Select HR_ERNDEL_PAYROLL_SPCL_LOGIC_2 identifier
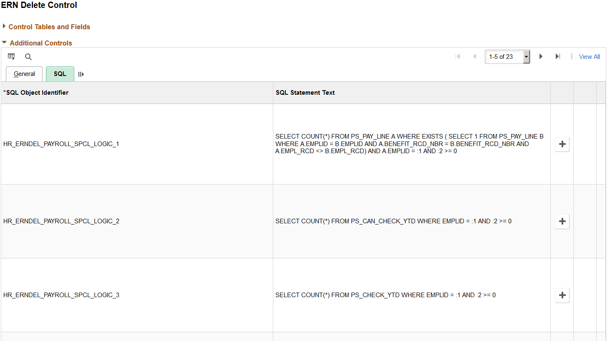The width and height of the screenshot is (610, 341). [61, 221]
